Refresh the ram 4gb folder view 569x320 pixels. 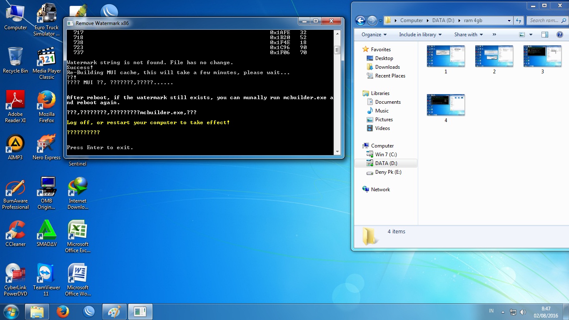point(518,20)
